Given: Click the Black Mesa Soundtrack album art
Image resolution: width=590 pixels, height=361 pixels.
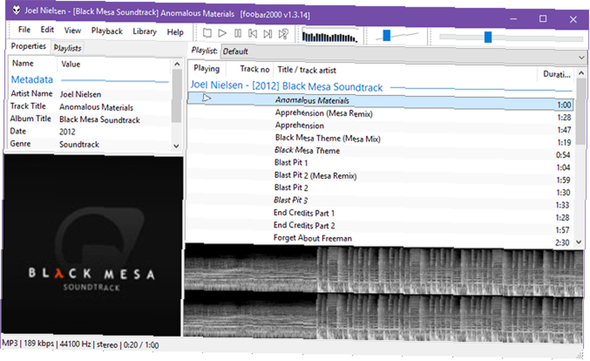Looking at the screenshot, I should pyautogui.click(x=92, y=245).
